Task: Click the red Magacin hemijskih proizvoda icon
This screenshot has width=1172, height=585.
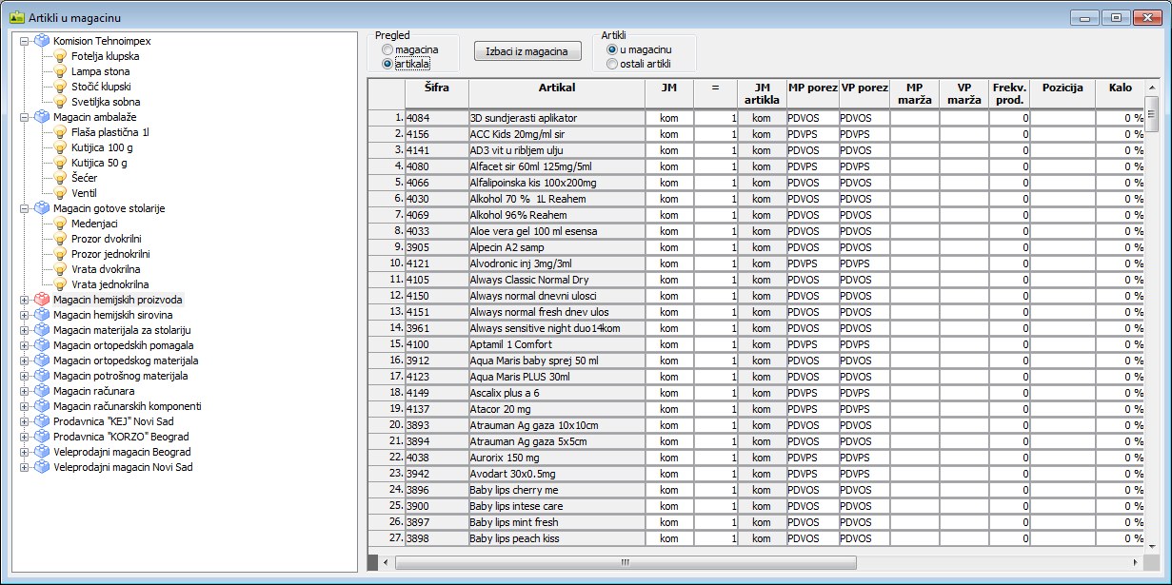Action: point(42,300)
